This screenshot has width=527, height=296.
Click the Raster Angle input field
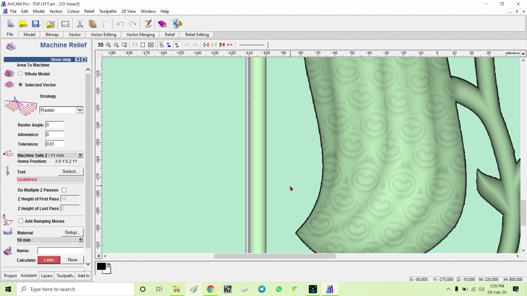pyautogui.click(x=55, y=125)
